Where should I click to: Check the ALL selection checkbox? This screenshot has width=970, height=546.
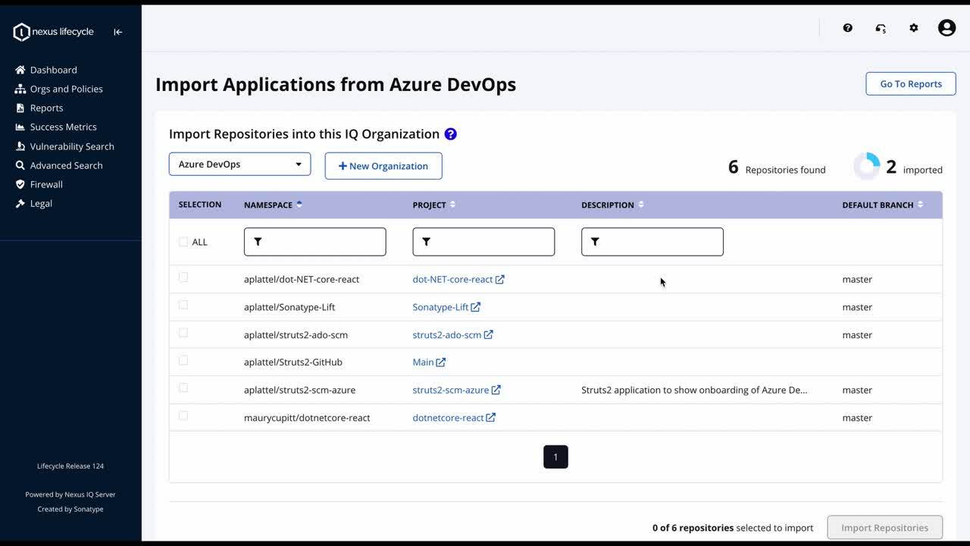pyautogui.click(x=183, y=242)
